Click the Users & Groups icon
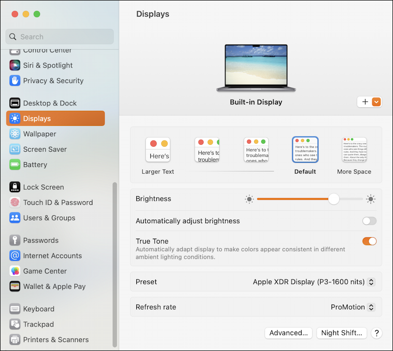This screenshot has height=351, width=393. tap(15, 218)
